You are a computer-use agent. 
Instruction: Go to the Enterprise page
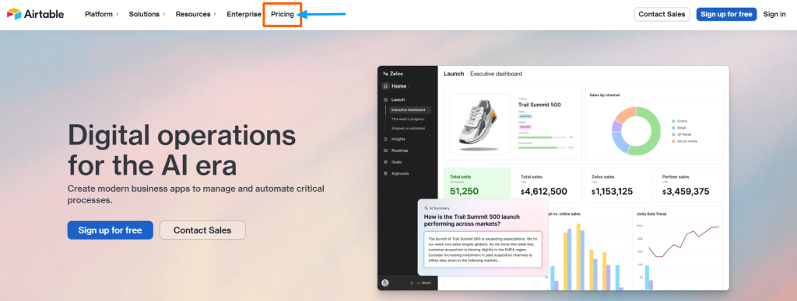244,14
